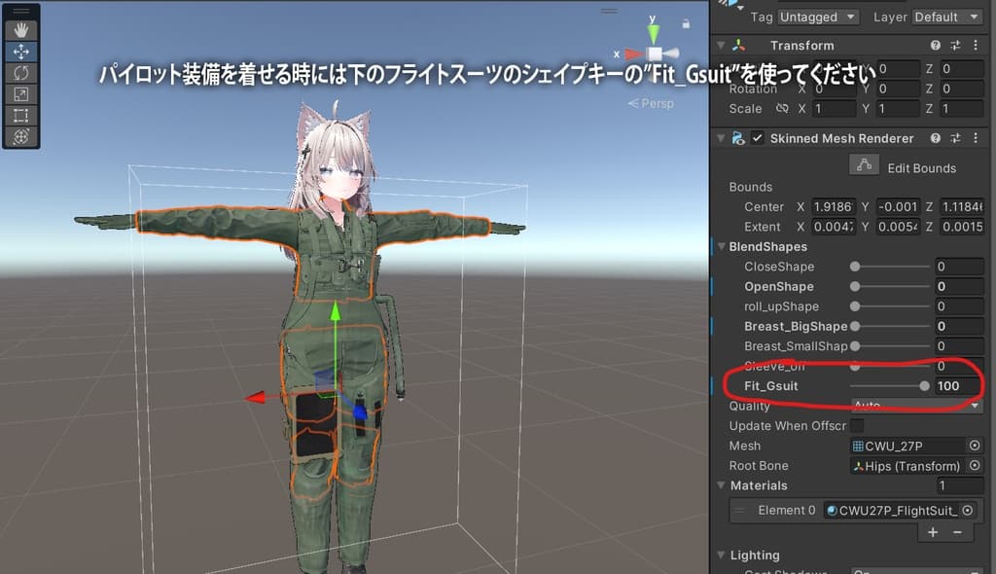Enable Update When Offscreen
Viewport: 996px width, 574px height.
pos(857,425)
